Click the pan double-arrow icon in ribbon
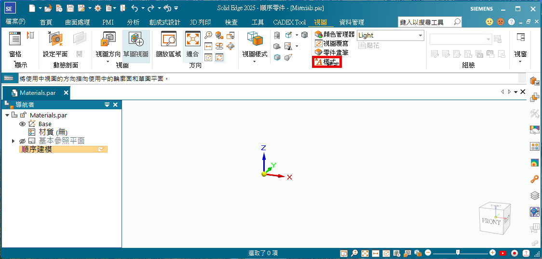The width and height of the screenshot is (542, 259). [x=208, y=46]
